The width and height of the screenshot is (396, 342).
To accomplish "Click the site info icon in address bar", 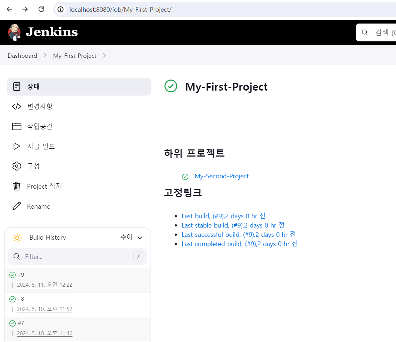I will [x=60, y=9].
